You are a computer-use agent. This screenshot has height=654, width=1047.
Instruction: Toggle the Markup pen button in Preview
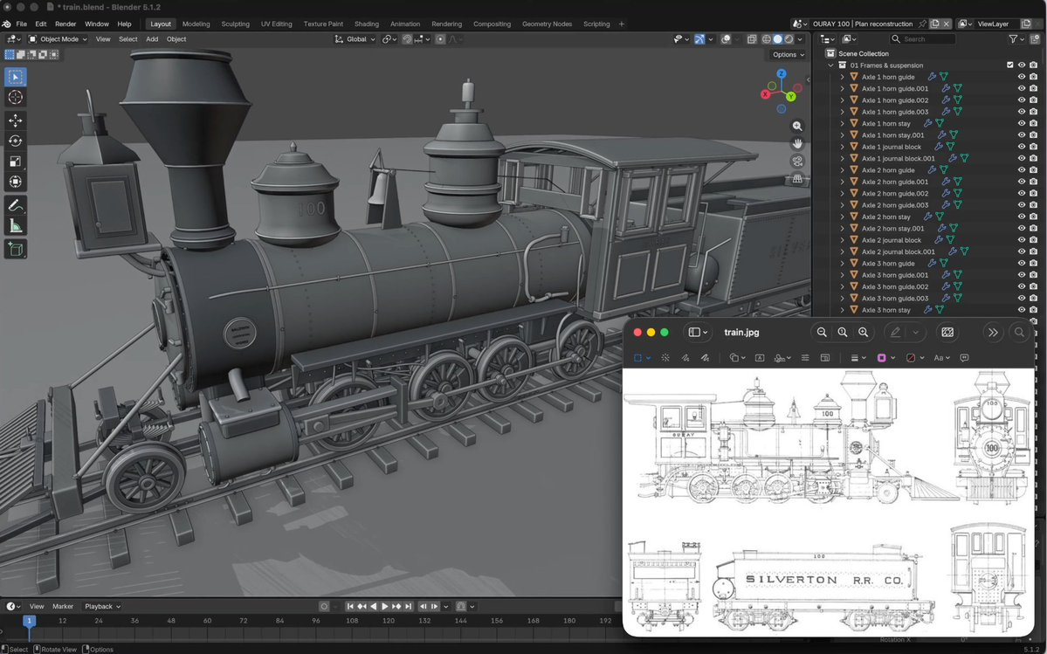[x=895, y=333]
